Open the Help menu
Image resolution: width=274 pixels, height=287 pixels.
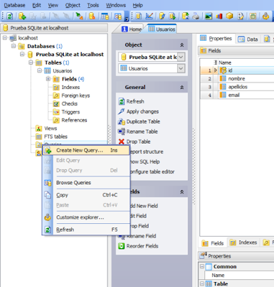138,5
